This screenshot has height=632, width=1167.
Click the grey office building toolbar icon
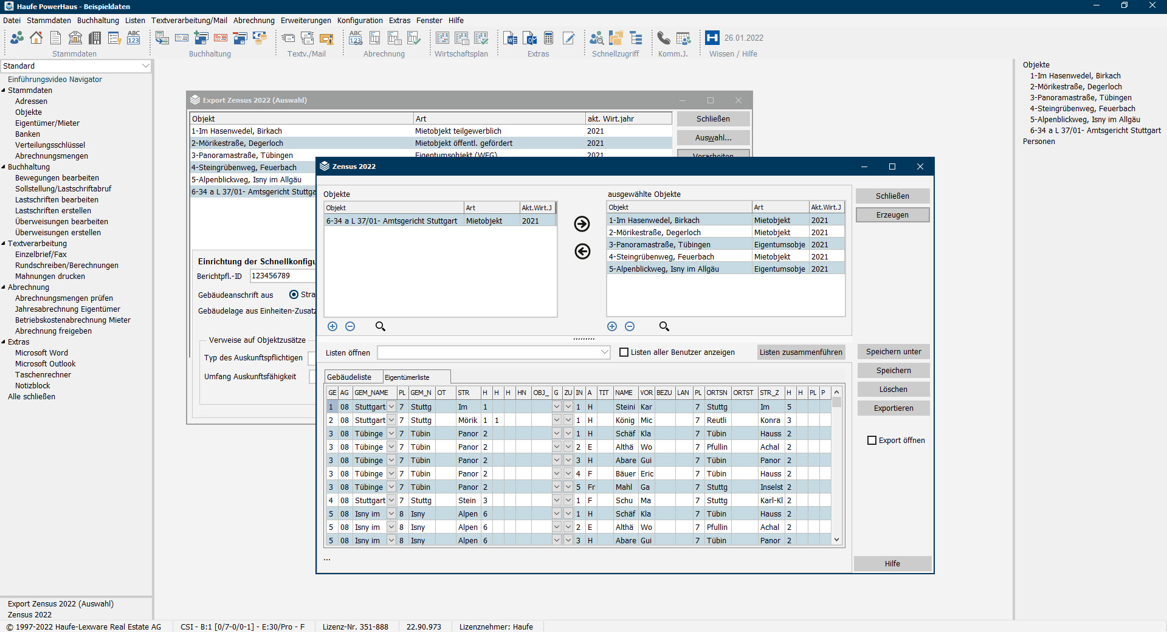[x=95, y=38]
